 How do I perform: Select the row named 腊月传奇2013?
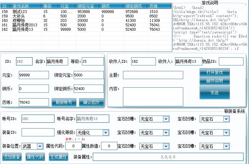tap(86, 25)
